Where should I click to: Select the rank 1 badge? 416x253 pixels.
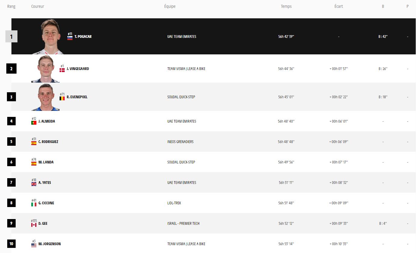(x=11, y=37)
